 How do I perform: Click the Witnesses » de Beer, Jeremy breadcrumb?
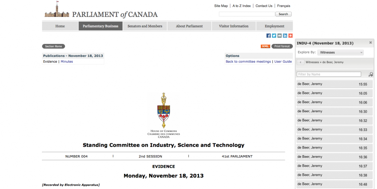325,62
